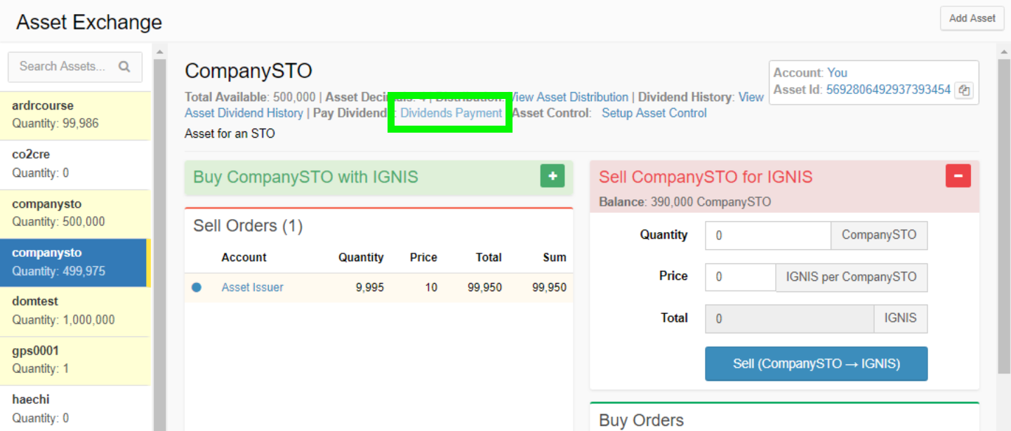Select ardrcourse in the asset list
The height and width of the screenshot is (431, 1011).
tap(75, 115)
